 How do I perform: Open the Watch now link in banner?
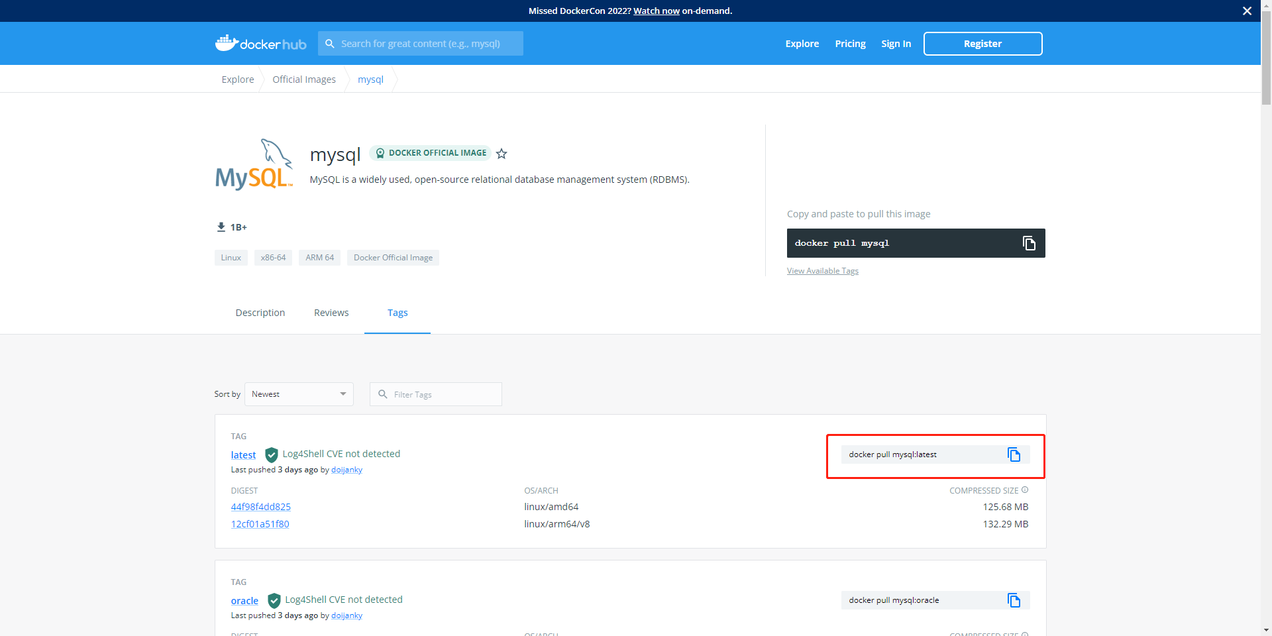point(656,11)
